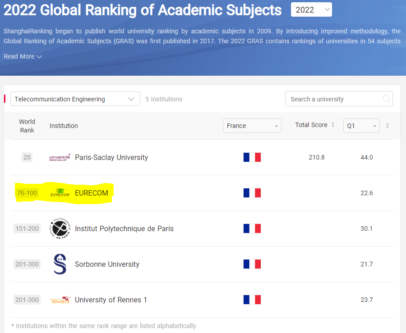Expand the Read More section
Image resolution: width=406 pixels, height=333 pixels.
point(23,56)
